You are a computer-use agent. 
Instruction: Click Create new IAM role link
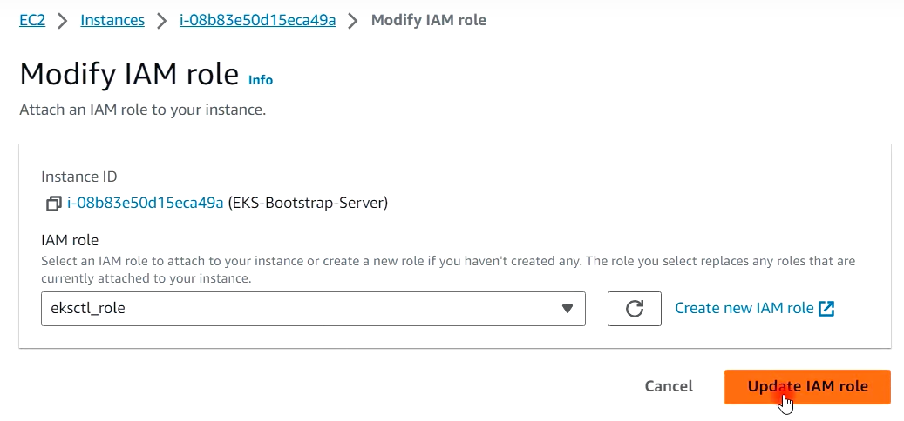pos(755,308)
